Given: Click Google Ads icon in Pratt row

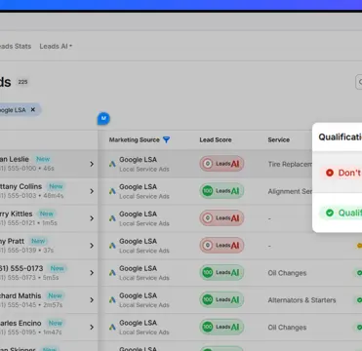Looking at the screenshot, I should pos(112,246).
